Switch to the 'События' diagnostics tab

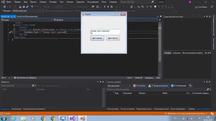click(x=177, y=53)
